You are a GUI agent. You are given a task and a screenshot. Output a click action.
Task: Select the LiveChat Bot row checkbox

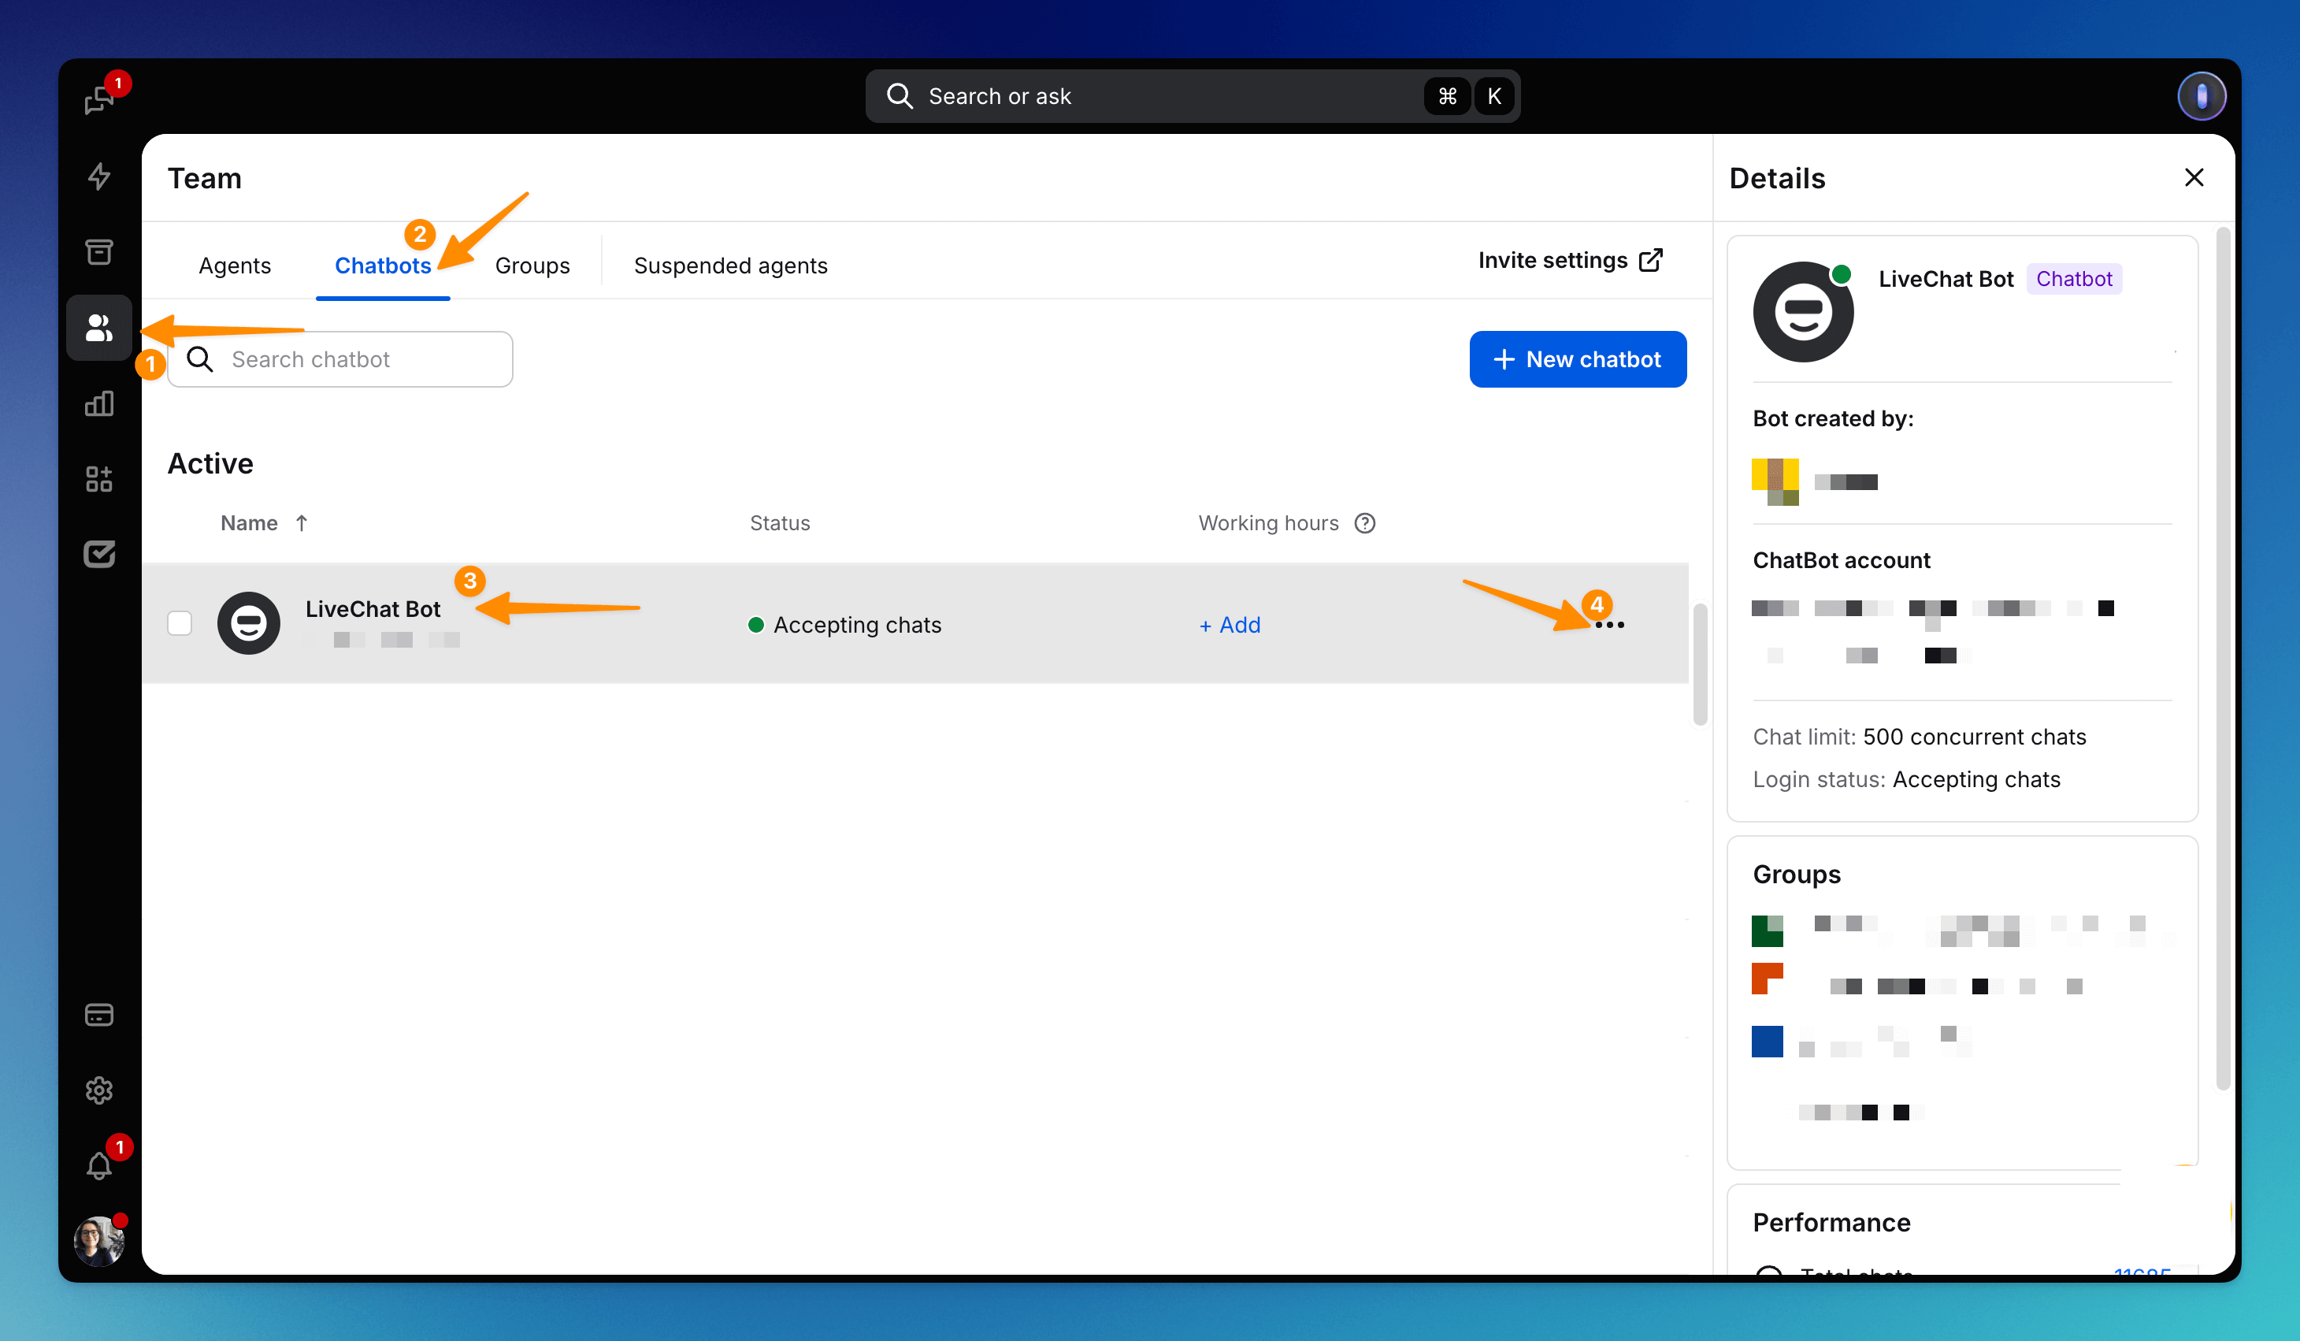click(180, 623)
